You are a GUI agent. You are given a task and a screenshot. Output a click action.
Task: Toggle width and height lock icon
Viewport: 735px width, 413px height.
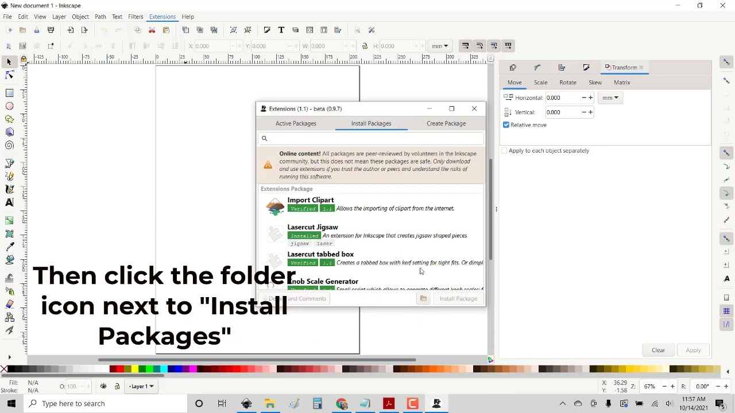pyautogui.click(x=365, y=46)
